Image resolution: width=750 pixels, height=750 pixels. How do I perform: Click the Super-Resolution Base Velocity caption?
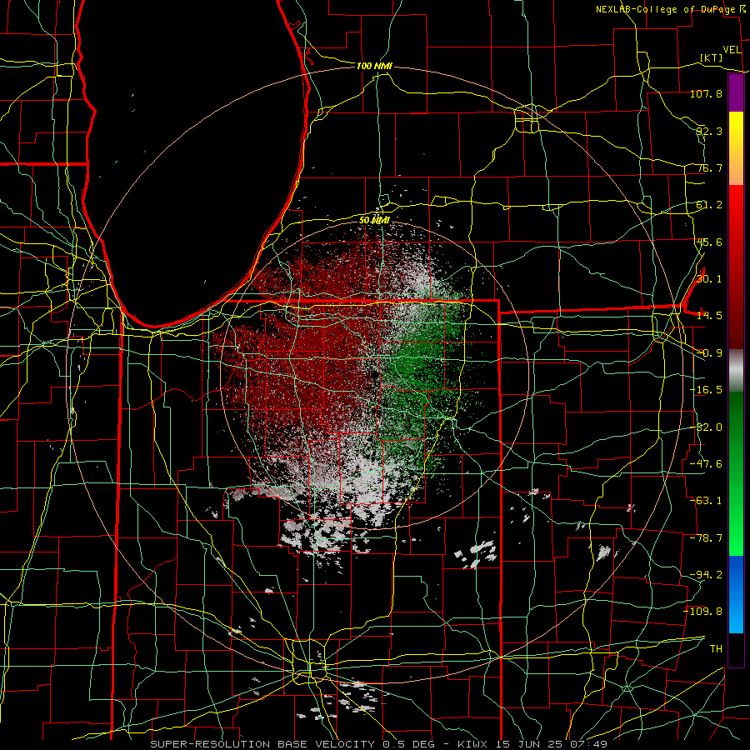tap(379, 744)
